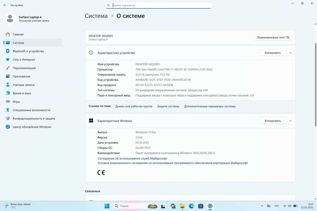Show hidden tray icons
The width and height of the screenshot is (317, 211).
coord(262,206)
